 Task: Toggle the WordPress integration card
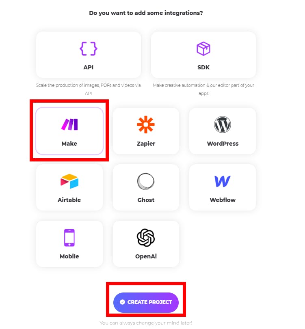coord(223,131)
